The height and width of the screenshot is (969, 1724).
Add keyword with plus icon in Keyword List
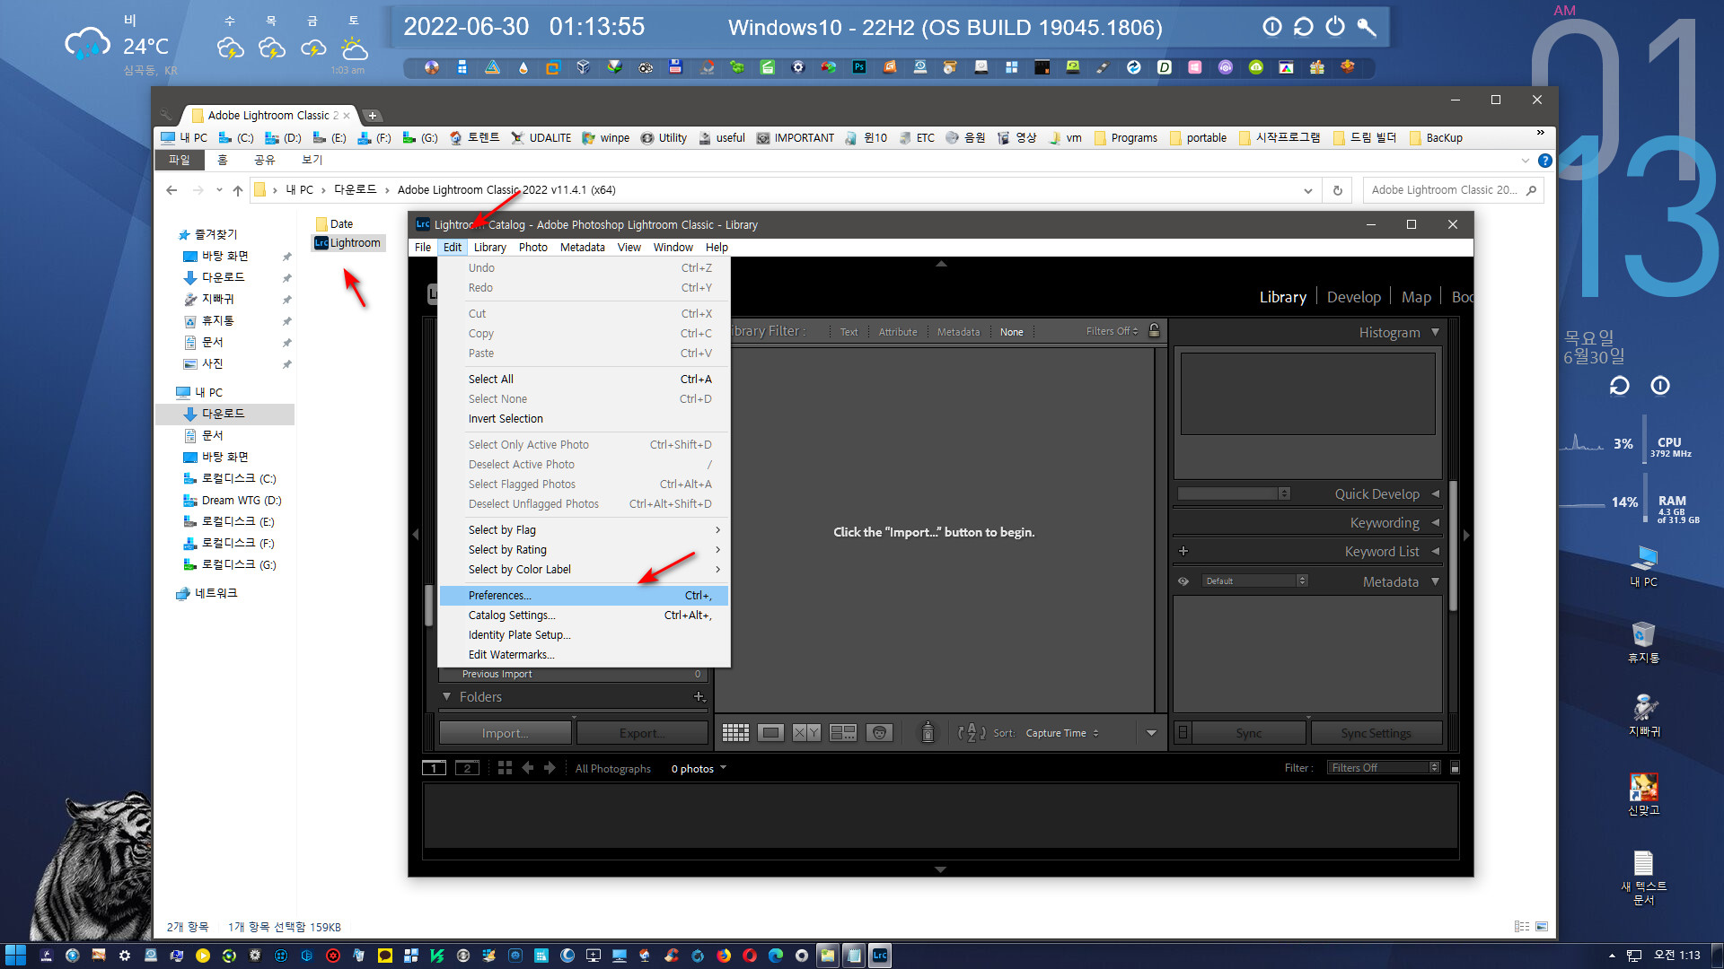[x=1183, y=551]
